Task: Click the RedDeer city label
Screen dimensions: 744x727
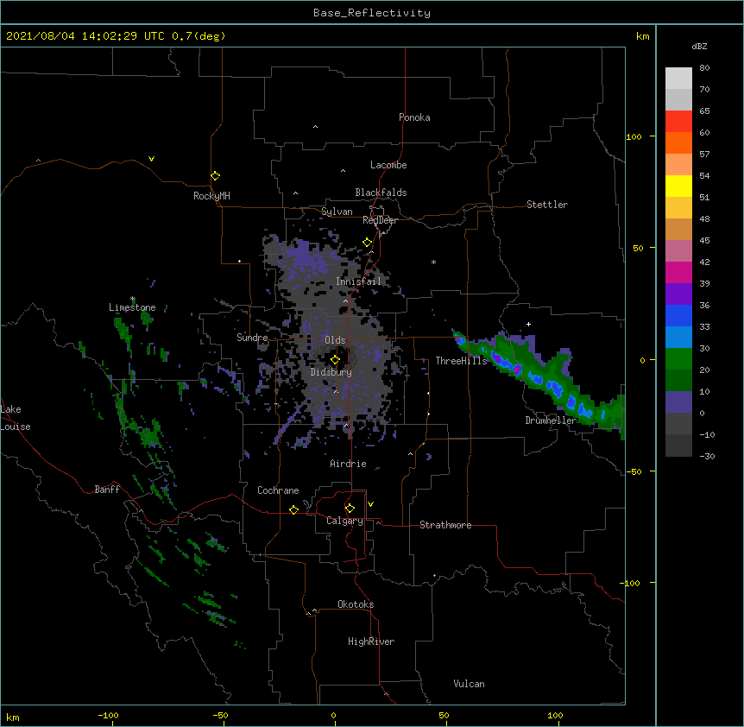Action: coord(380,220)
